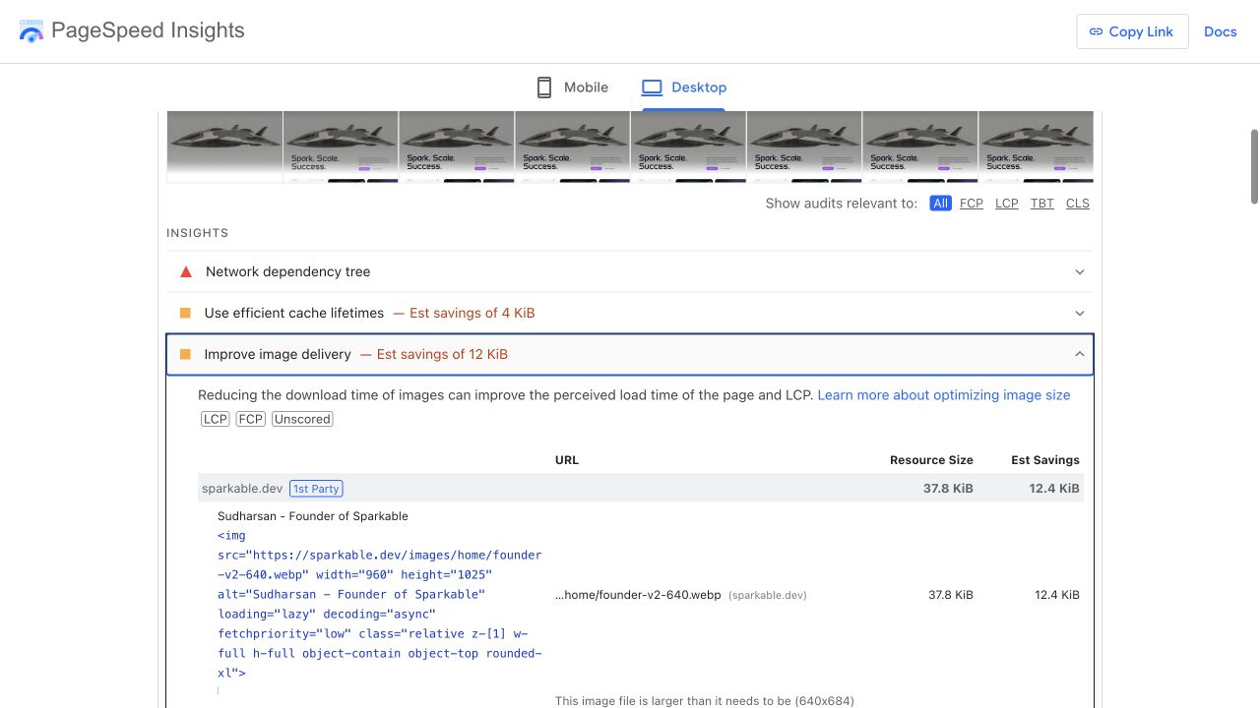Click the link icon in Copy Link
The image size is (1260, 708).
pos(1096,31)
